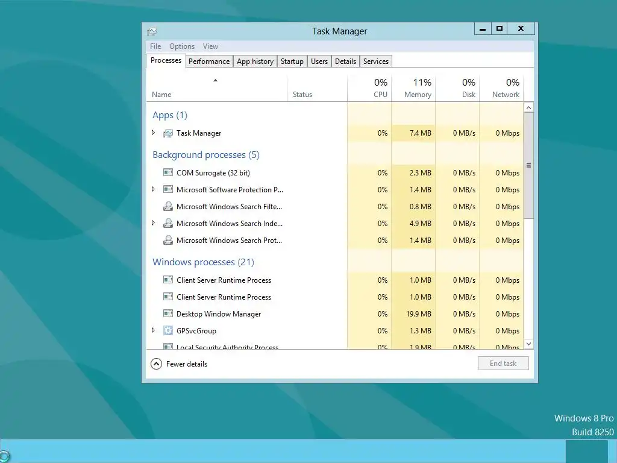Select the Desktop Window Manager row

(x=335, y=313)
